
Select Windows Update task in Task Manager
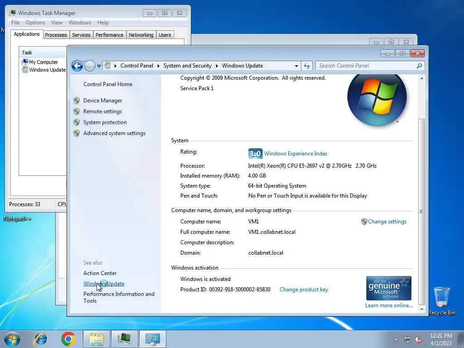point(43,70)
